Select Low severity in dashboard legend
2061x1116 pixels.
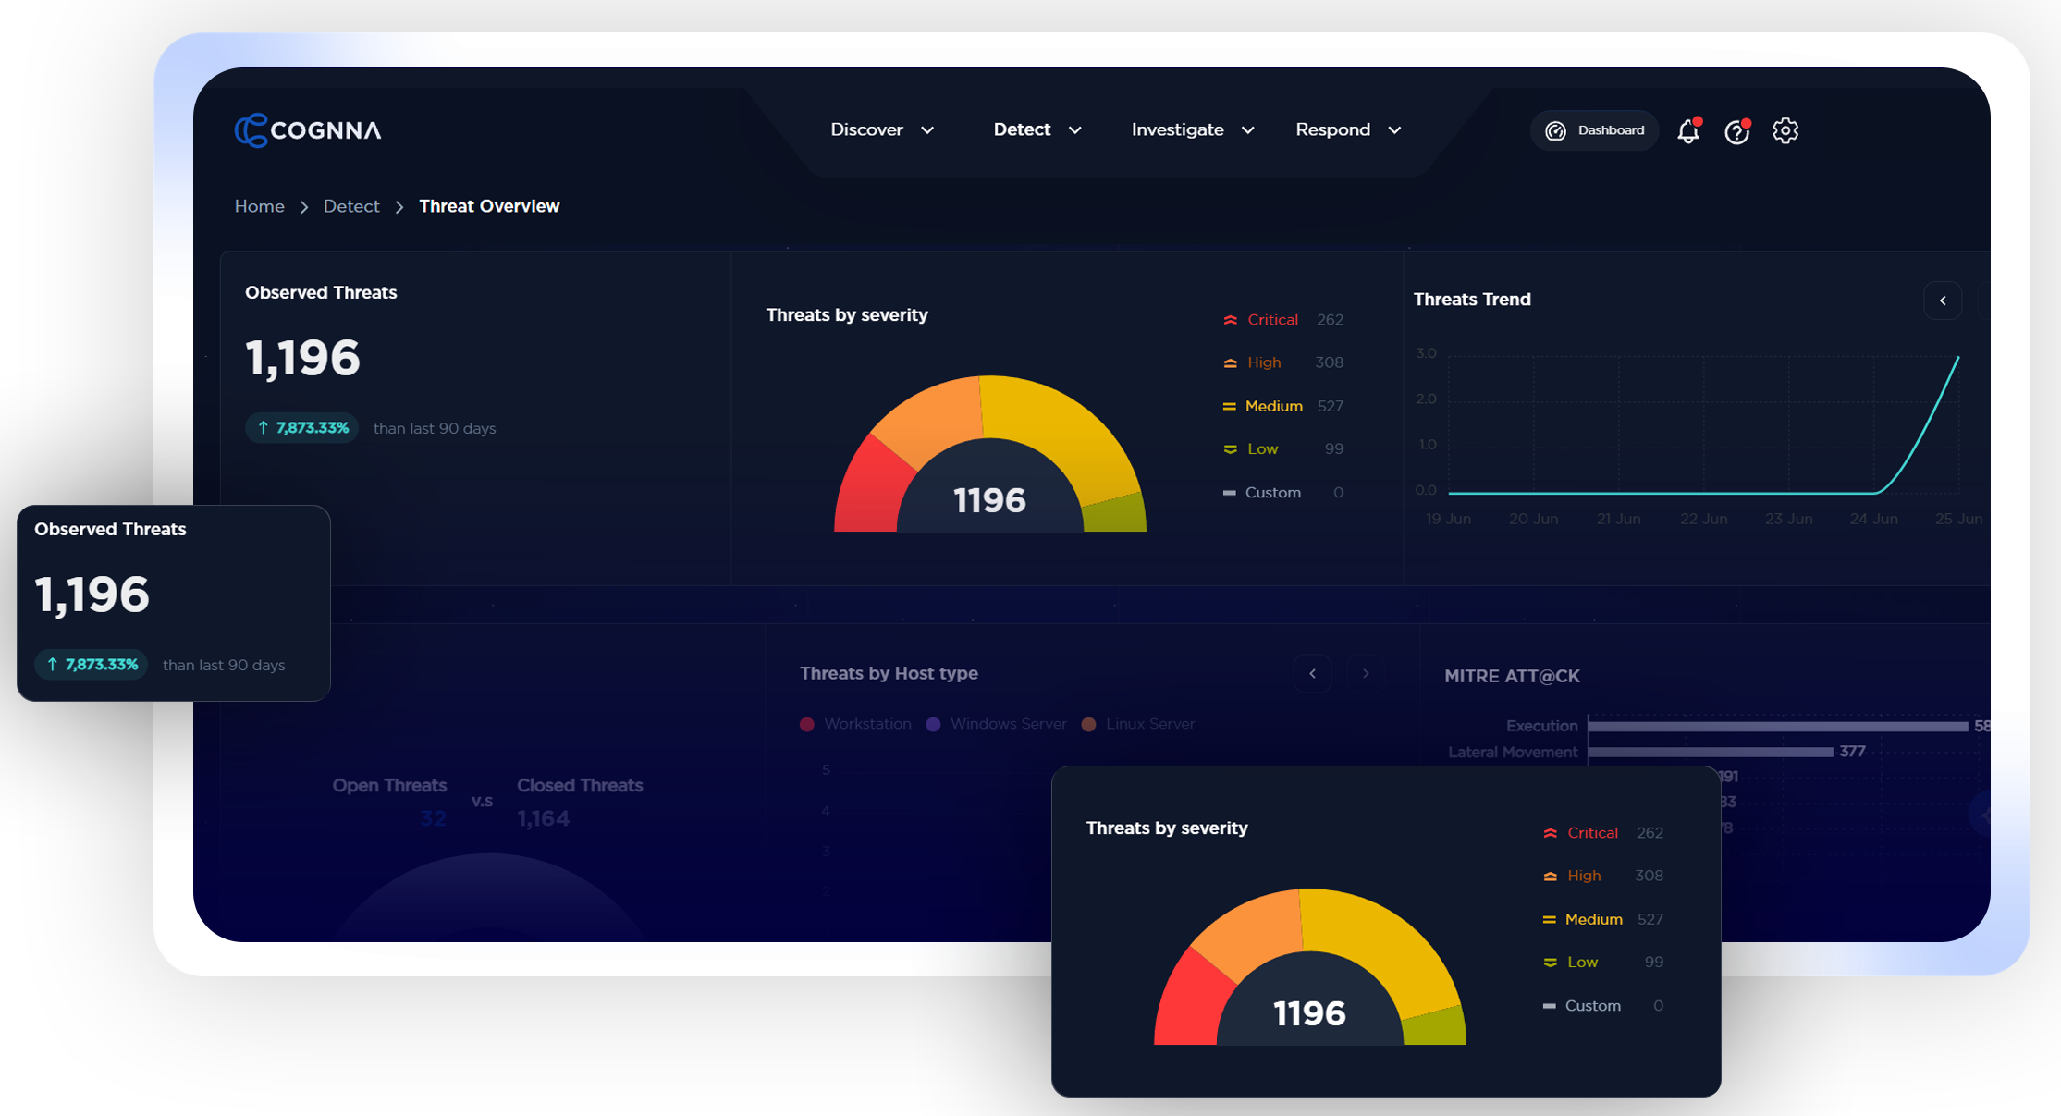tap(1282, 449)
